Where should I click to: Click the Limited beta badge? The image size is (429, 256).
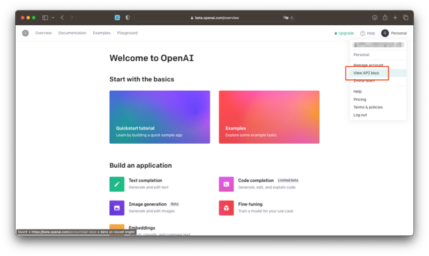[x=288, y=180]
